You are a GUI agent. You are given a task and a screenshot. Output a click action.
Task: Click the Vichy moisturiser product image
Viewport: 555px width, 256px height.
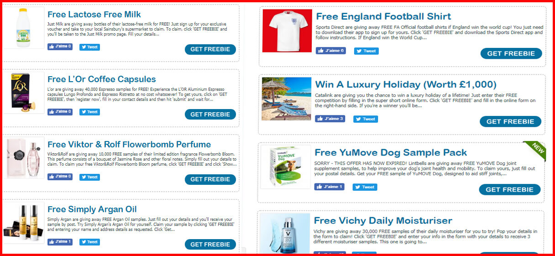pyautogui.click(x=286, y=233)
